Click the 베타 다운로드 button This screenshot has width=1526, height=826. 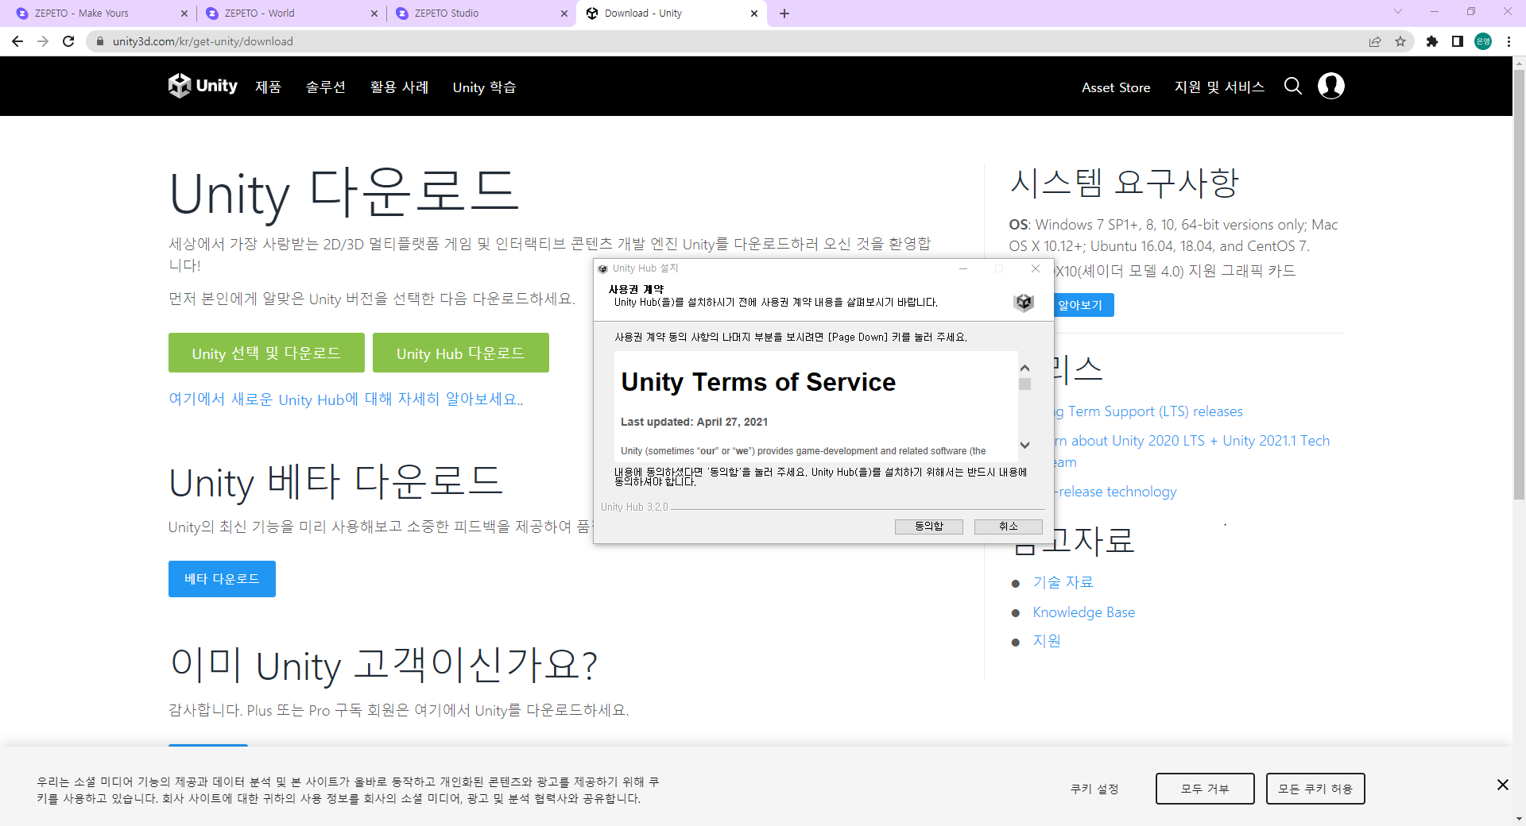coord(222,579)
